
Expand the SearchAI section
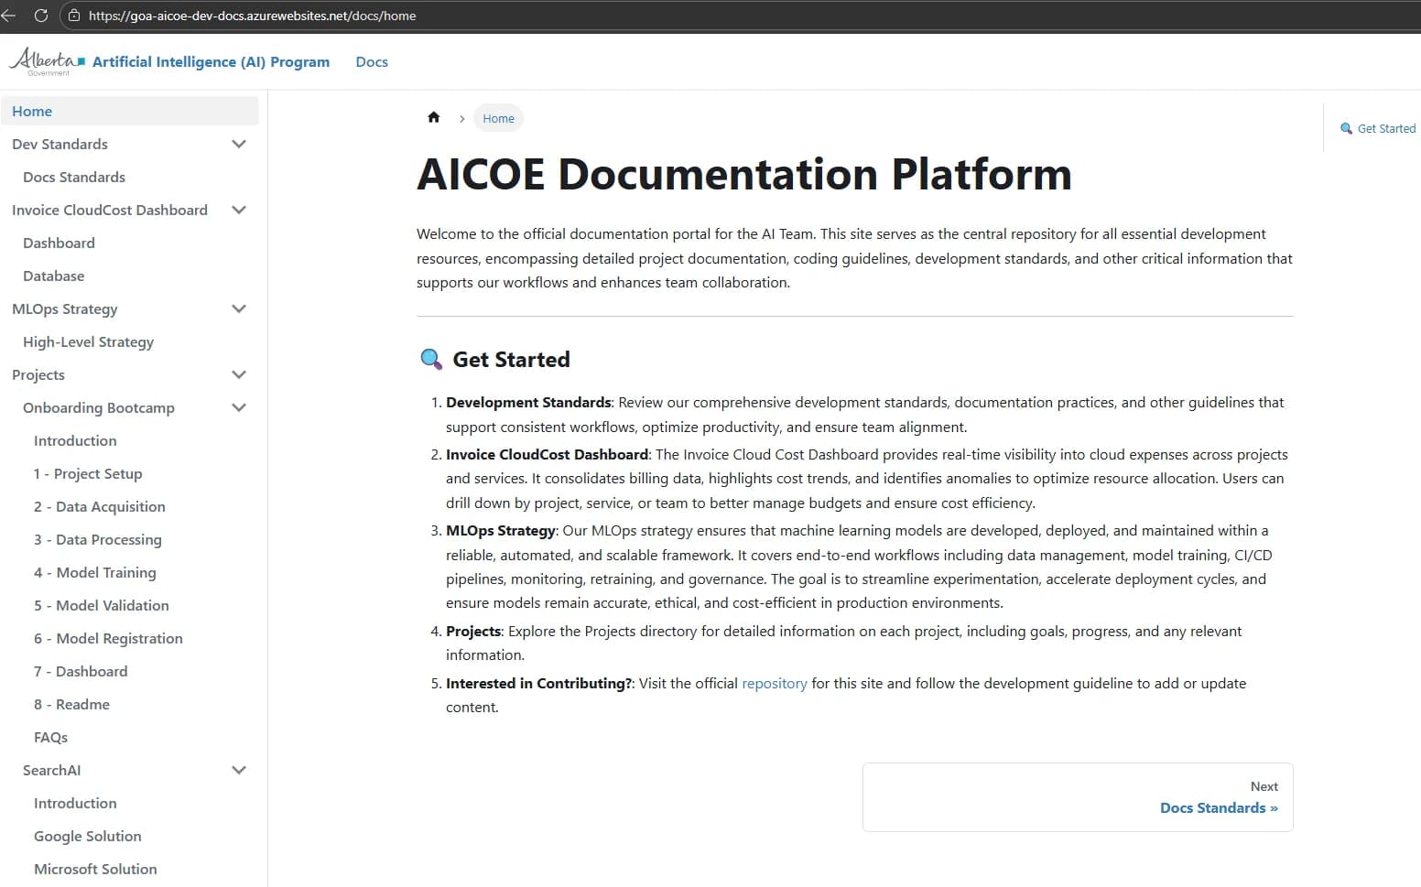tap(239, 770)
